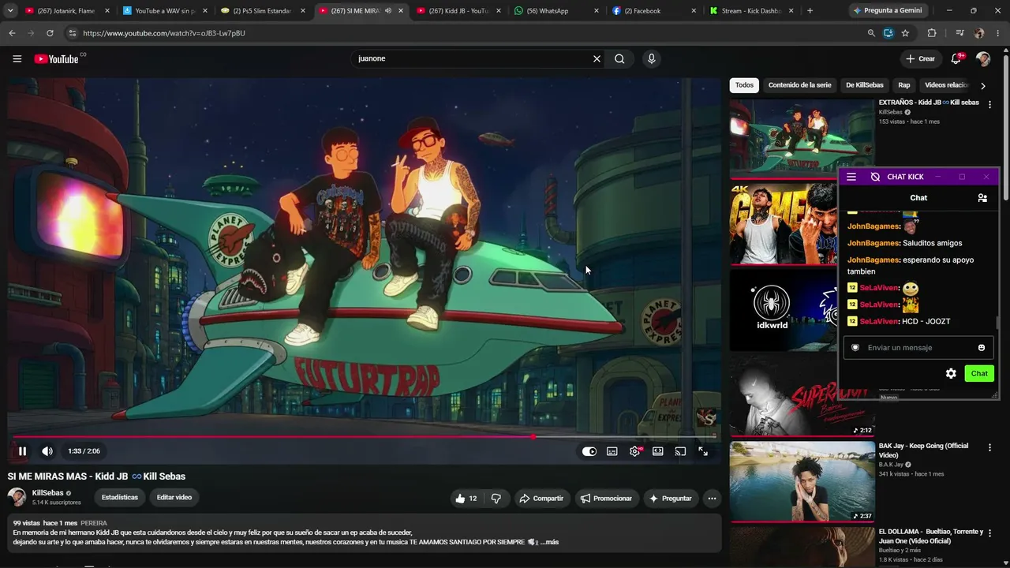Select Contenido de la serie chip
This screenshot has width=1010, height=568.
[x=799, y=85]
